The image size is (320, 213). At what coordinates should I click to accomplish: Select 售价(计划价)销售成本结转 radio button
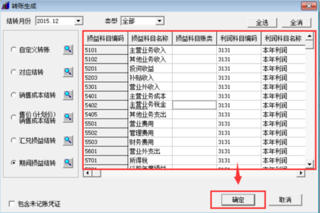(x=13, y=117)
